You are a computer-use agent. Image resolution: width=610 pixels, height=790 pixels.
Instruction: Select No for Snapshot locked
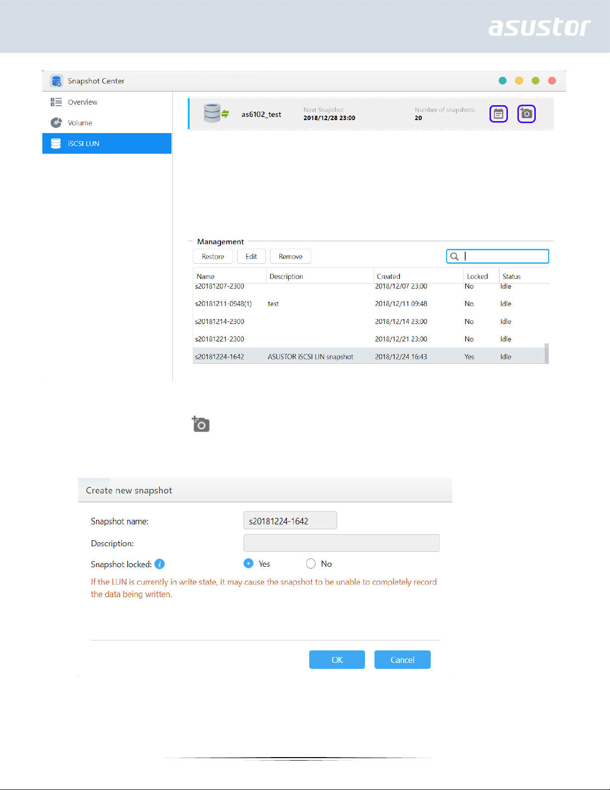(x=311, y=563)
